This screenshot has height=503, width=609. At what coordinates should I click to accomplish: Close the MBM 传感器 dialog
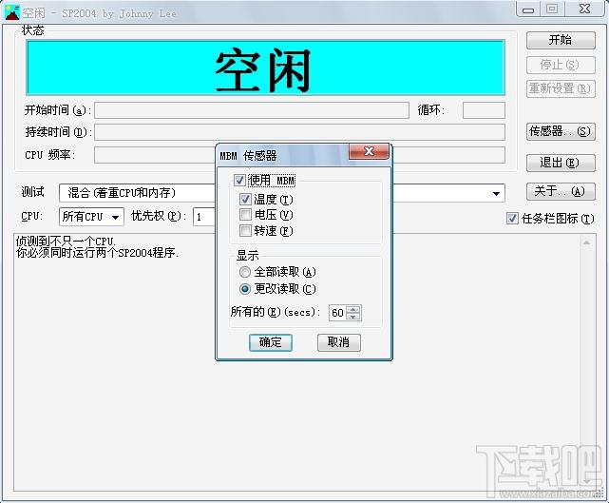369,151
